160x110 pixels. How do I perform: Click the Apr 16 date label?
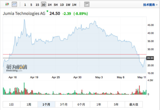(13, 77)
